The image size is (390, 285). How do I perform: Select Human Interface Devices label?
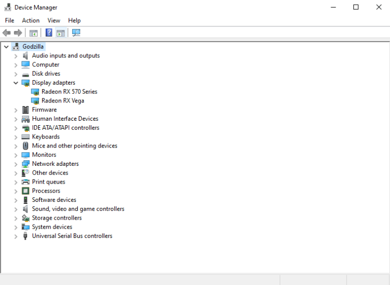point(65,119)
